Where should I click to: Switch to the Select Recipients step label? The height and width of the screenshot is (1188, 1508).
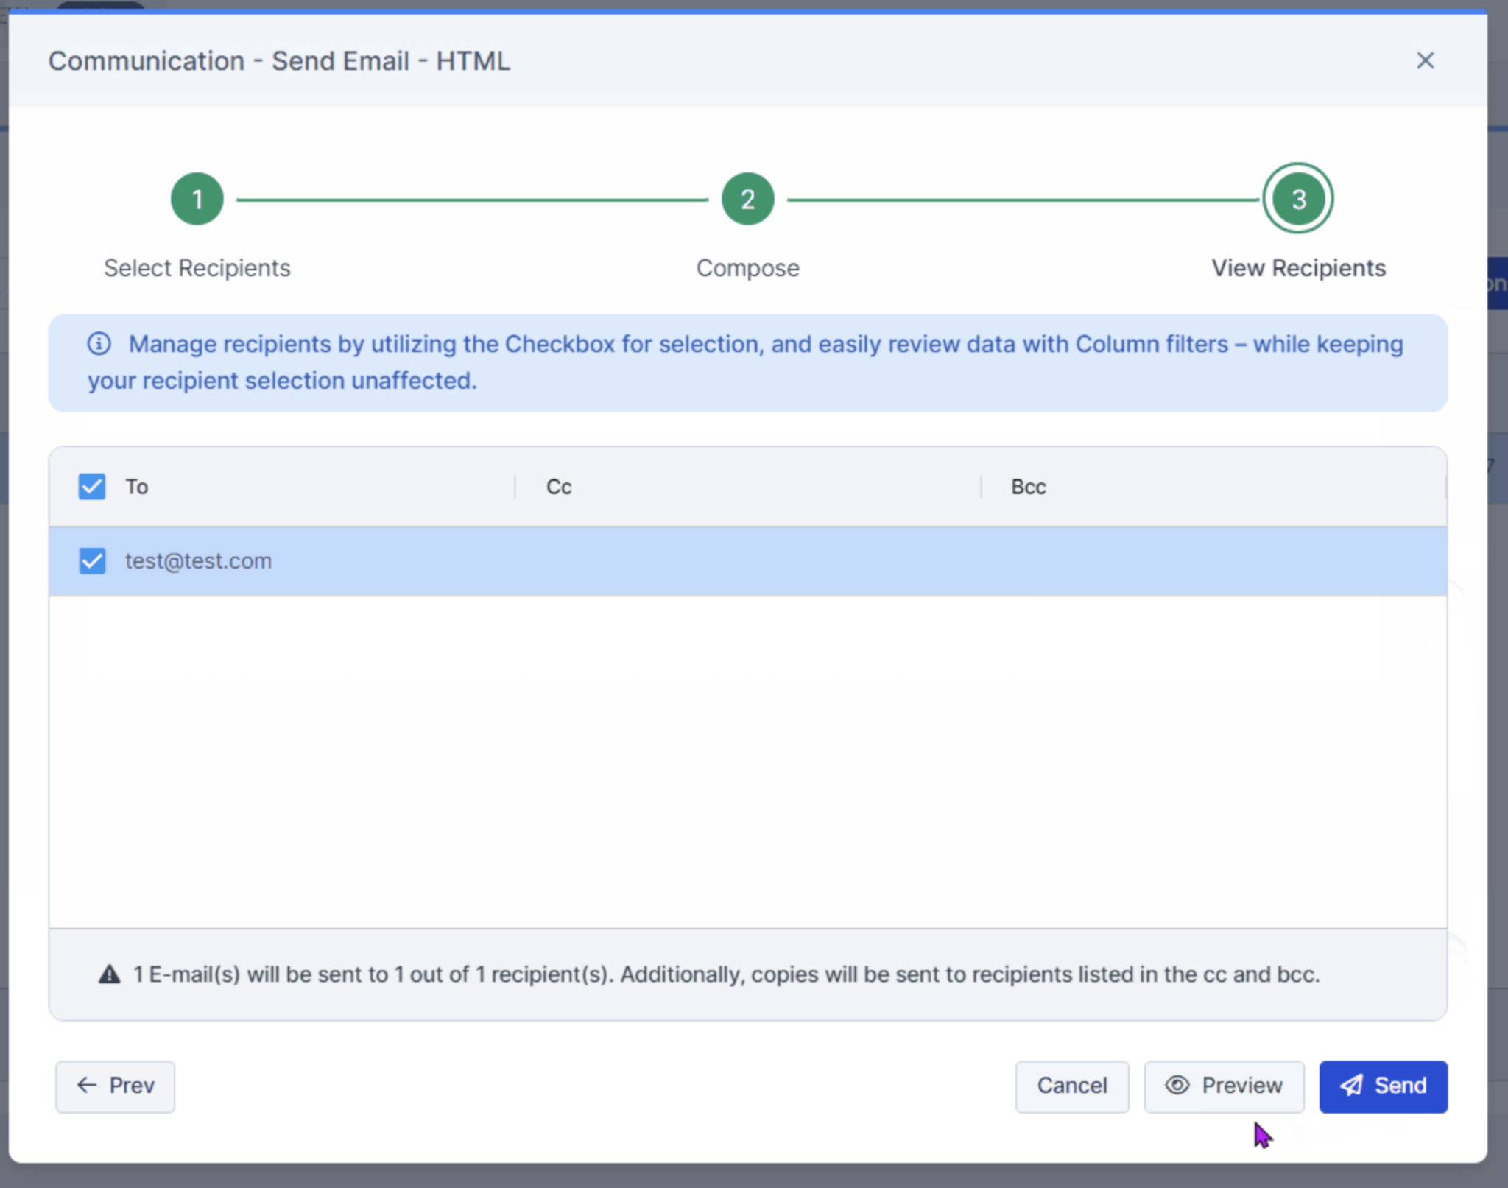point(197,267)
